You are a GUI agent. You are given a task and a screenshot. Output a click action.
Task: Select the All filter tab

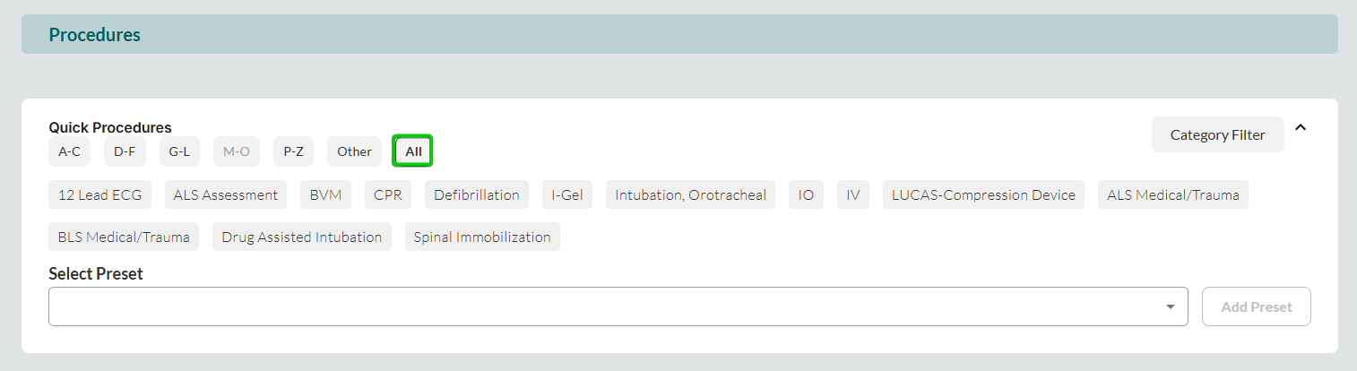click(x=413, y=151)
